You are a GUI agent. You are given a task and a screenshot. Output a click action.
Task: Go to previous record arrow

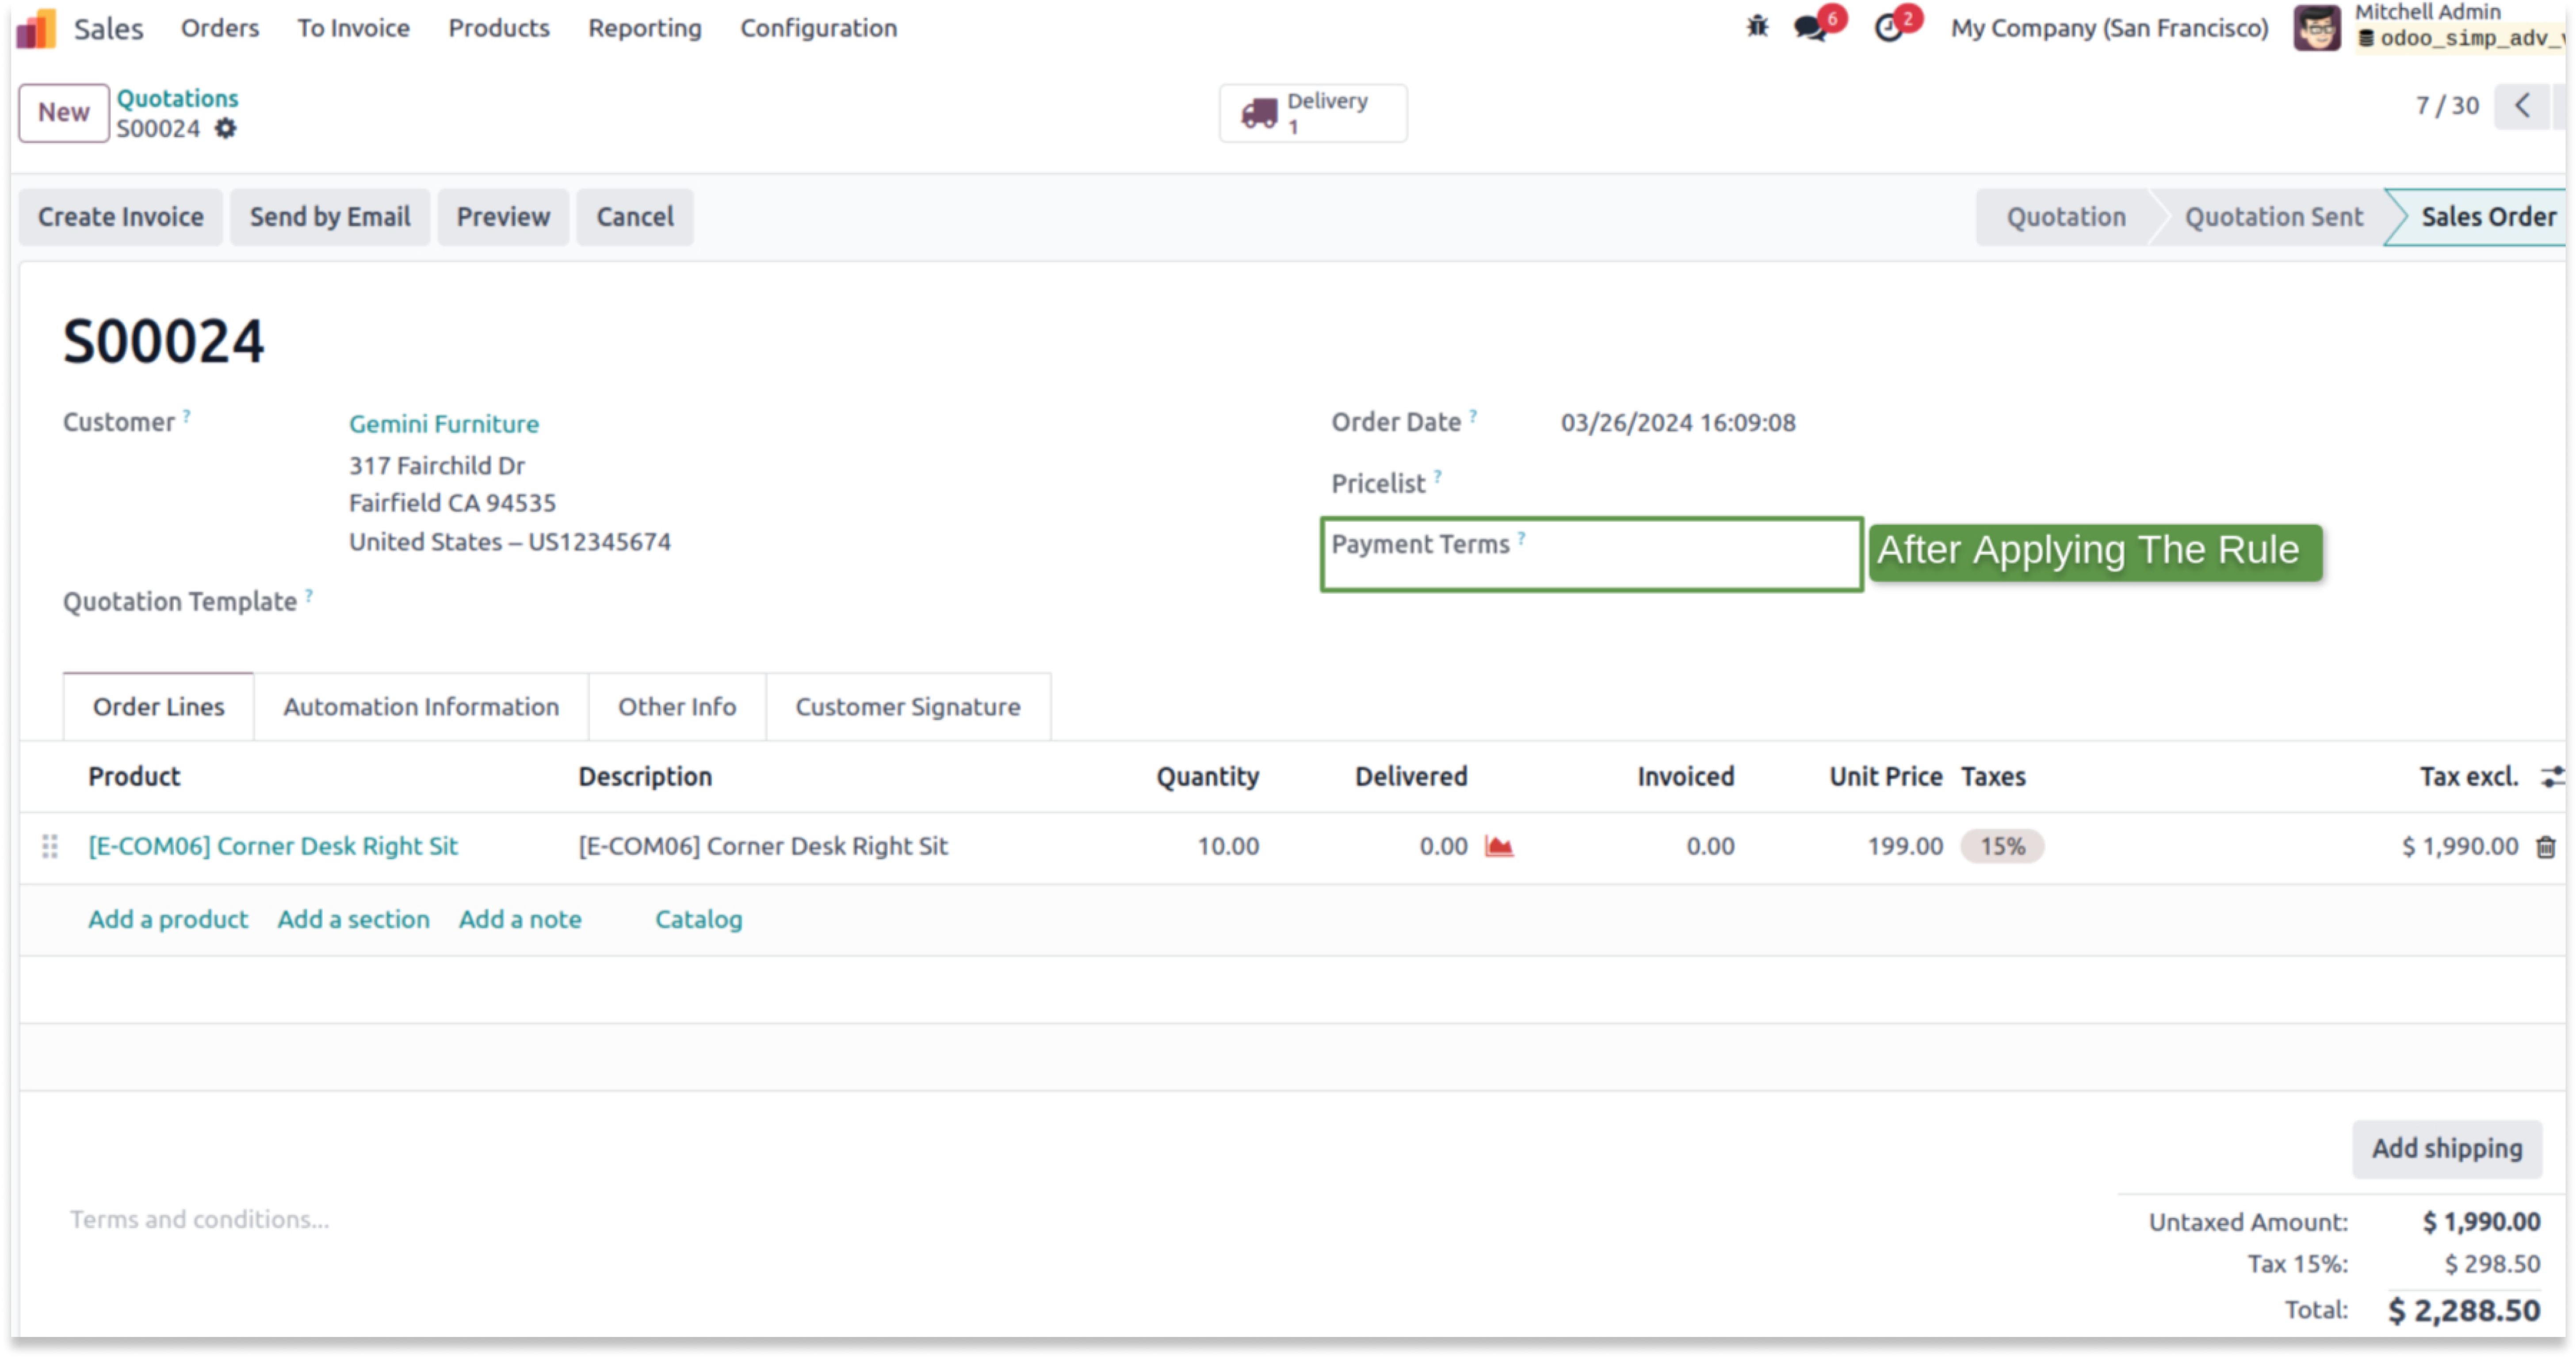[2522, 106]
